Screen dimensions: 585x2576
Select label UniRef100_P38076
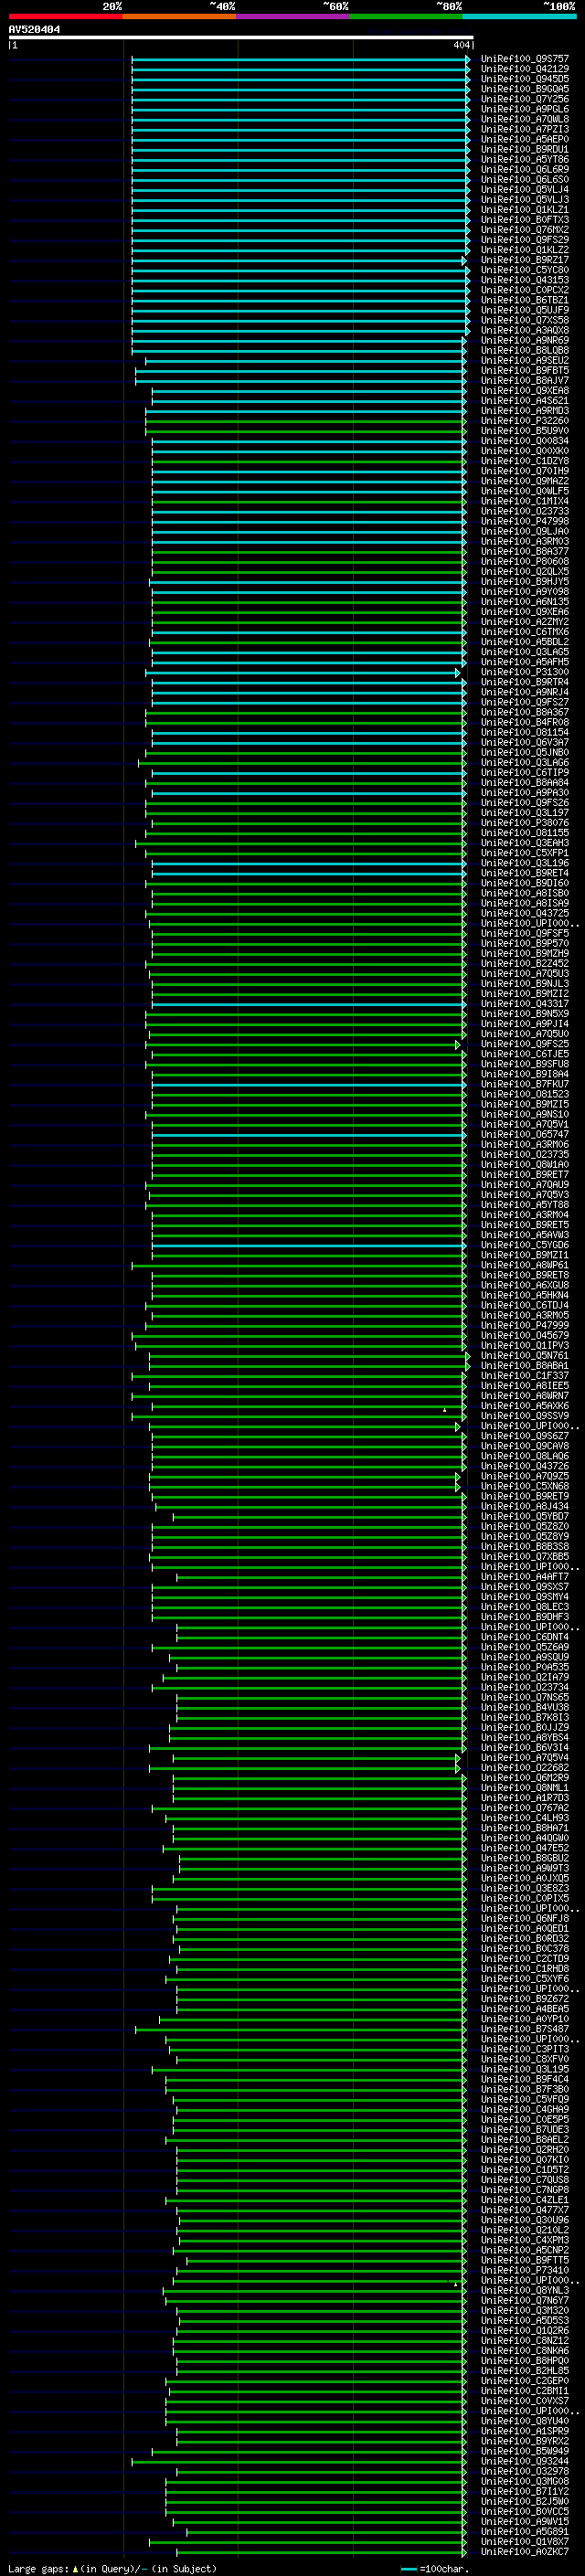coord(524,823)
